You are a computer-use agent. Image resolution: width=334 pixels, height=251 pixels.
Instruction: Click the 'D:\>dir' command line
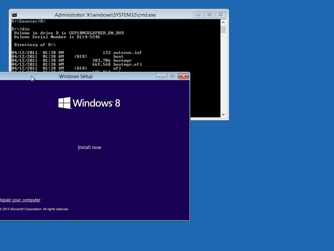pos(21,29)
